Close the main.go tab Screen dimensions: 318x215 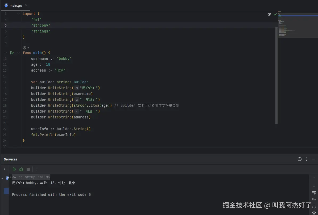click(x=26, y=5)
